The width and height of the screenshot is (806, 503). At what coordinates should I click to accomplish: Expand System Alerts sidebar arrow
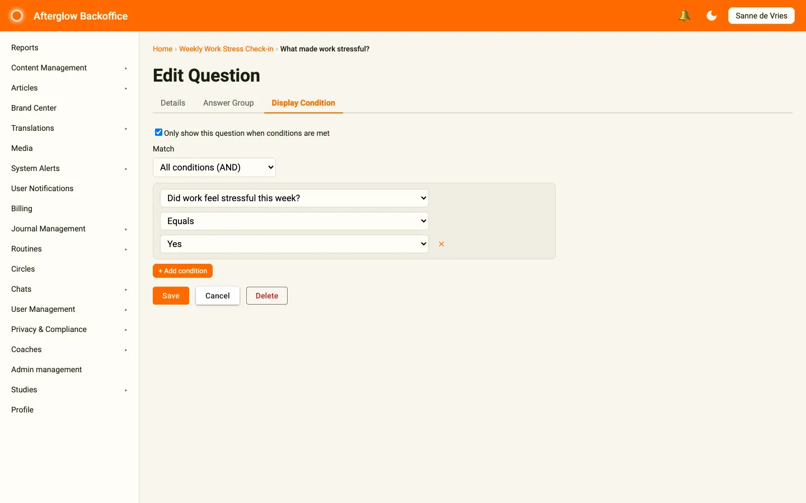click(126, 169)
